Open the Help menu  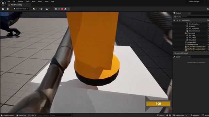[x=53, y=1]
